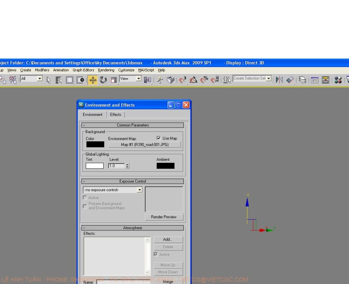Collapse the Exposure Control rollout
Image resolution: width=349 pixels, height=284 pixels.
(133, 181)
